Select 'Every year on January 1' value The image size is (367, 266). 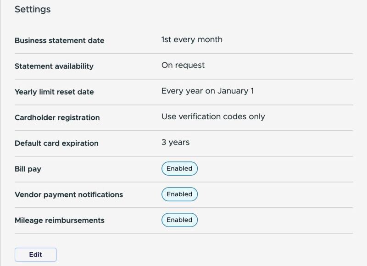tap(208, 91)
